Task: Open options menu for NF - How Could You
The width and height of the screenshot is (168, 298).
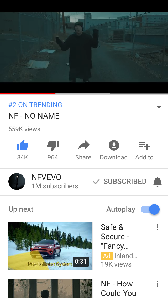Action: click(157, 284)
